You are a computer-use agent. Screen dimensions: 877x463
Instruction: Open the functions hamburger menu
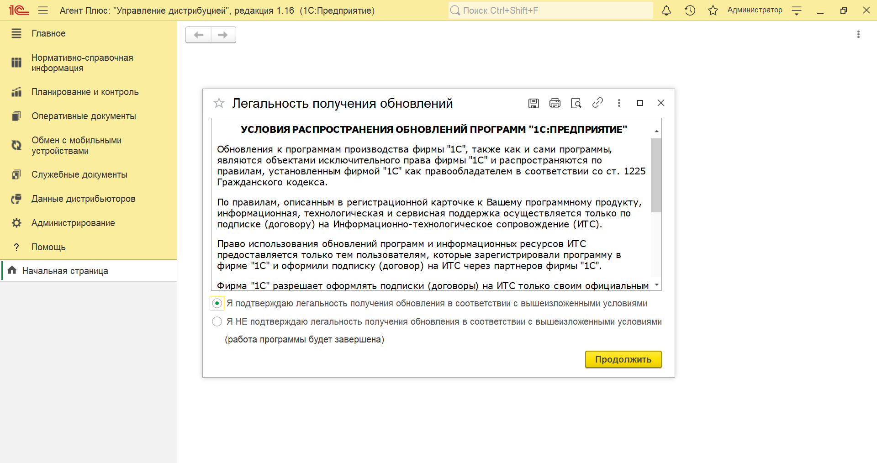click(x=43, y=10)
